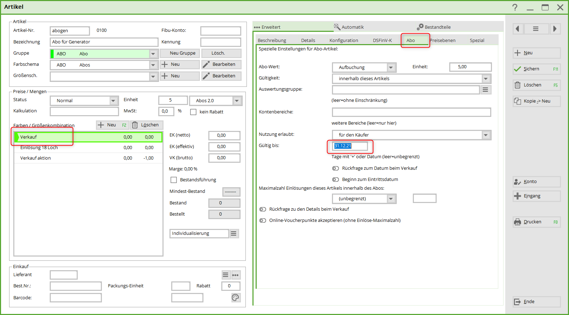The image size is (569, 315).
Task: Click the Drucken printer button
Action: pyautogui.click(x=536, y=222)
